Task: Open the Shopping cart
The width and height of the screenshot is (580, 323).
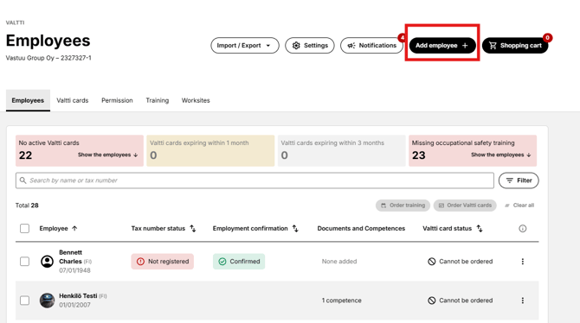Action: 515,46
